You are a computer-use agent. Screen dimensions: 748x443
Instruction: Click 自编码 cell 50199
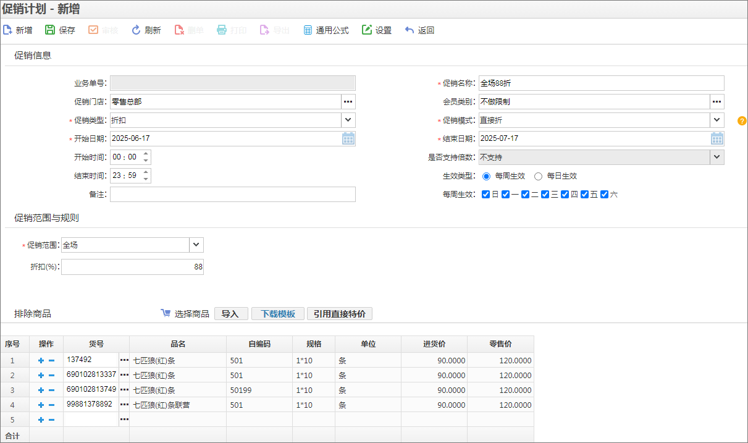pos(259,390)
